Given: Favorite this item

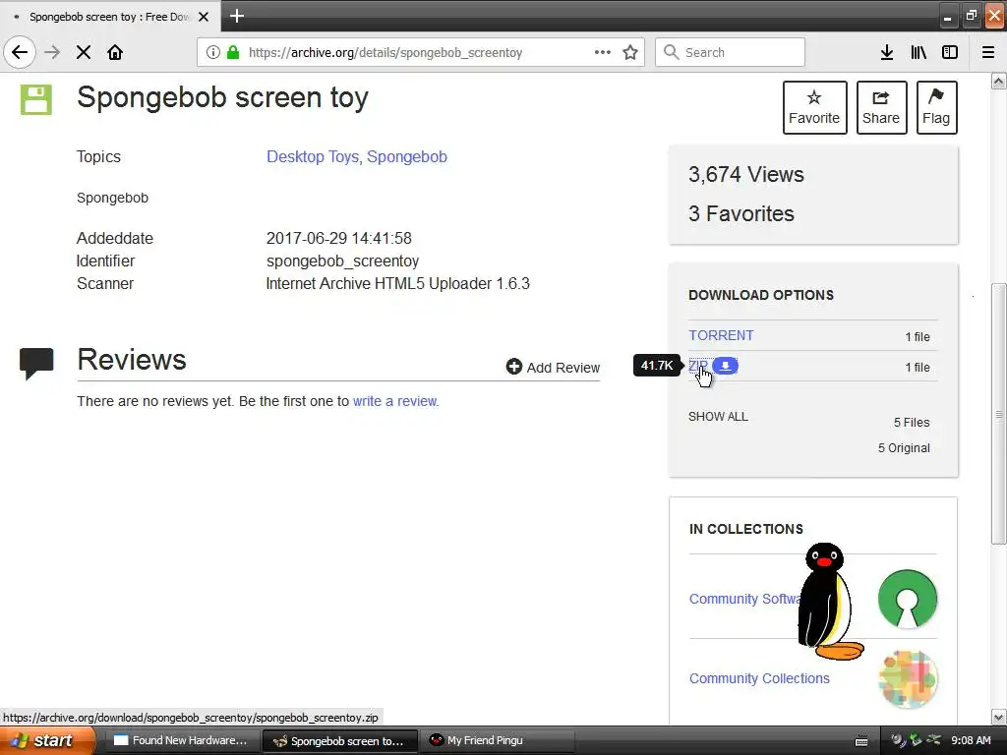Looking at the screenshot, I should tap(814, 107).
